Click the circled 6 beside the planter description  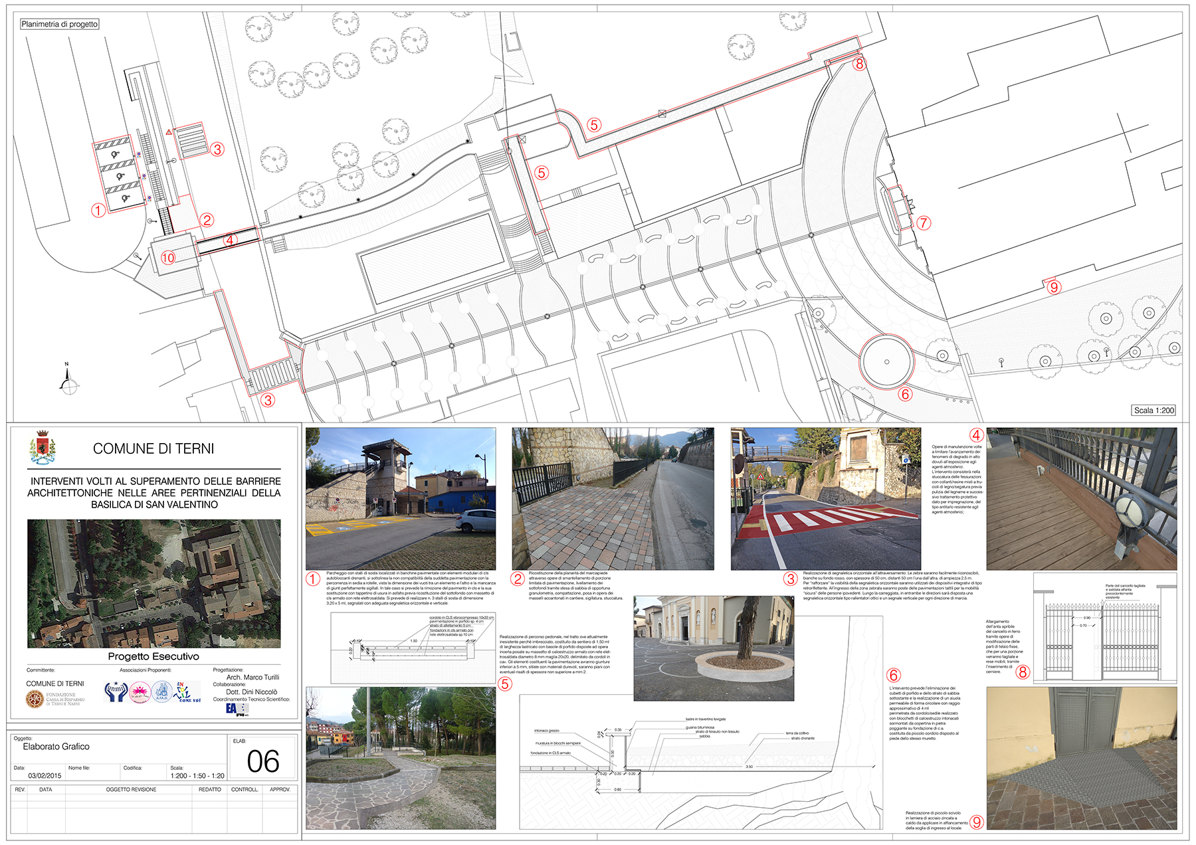894,675
